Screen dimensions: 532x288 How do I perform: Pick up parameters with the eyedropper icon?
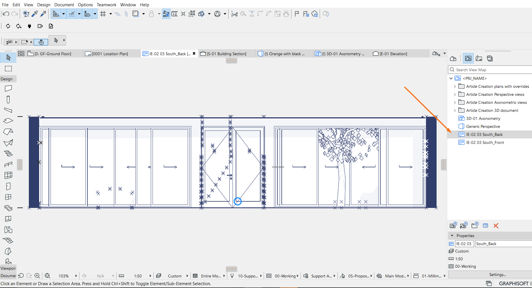tap(35, 14)
